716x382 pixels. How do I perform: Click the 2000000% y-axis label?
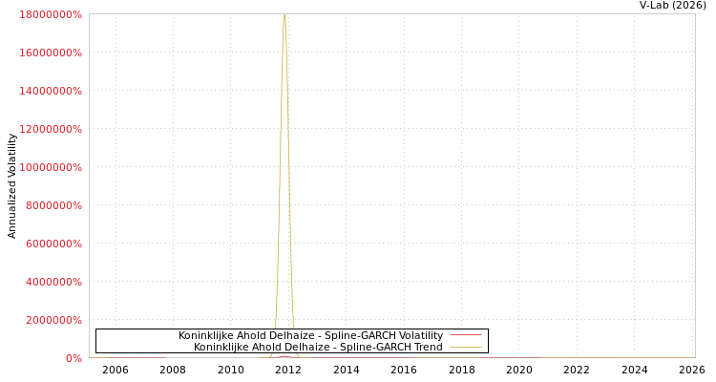click(53, 320)
